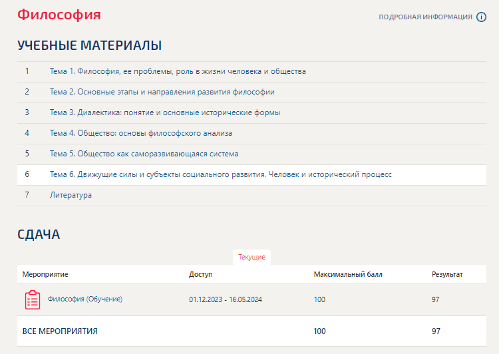
Task: Click the Результат column header
Action: (447, 274)
